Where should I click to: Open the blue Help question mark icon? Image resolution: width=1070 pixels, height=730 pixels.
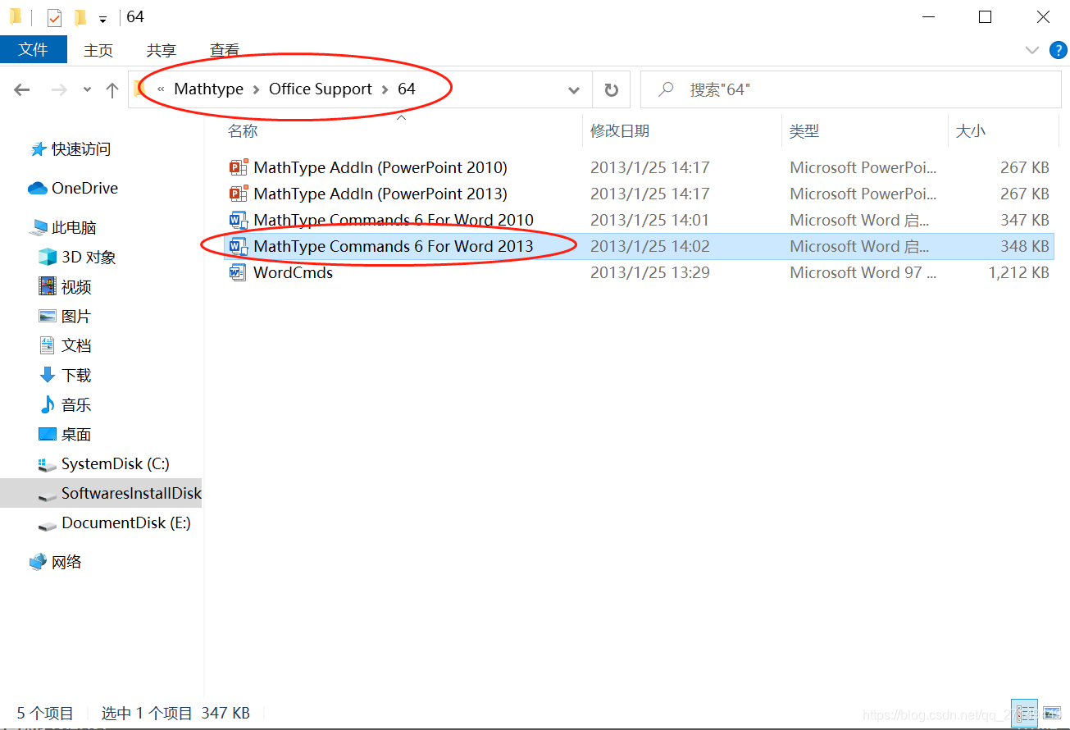[1059, 50]
